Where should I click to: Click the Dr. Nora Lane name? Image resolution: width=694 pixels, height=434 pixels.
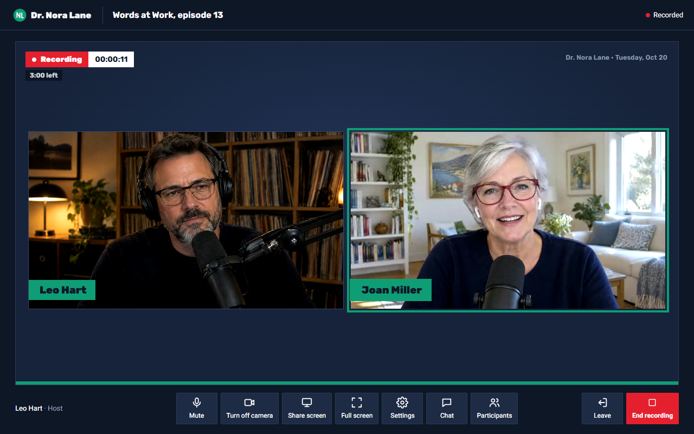pyautogui.click(x=61, y=15)
